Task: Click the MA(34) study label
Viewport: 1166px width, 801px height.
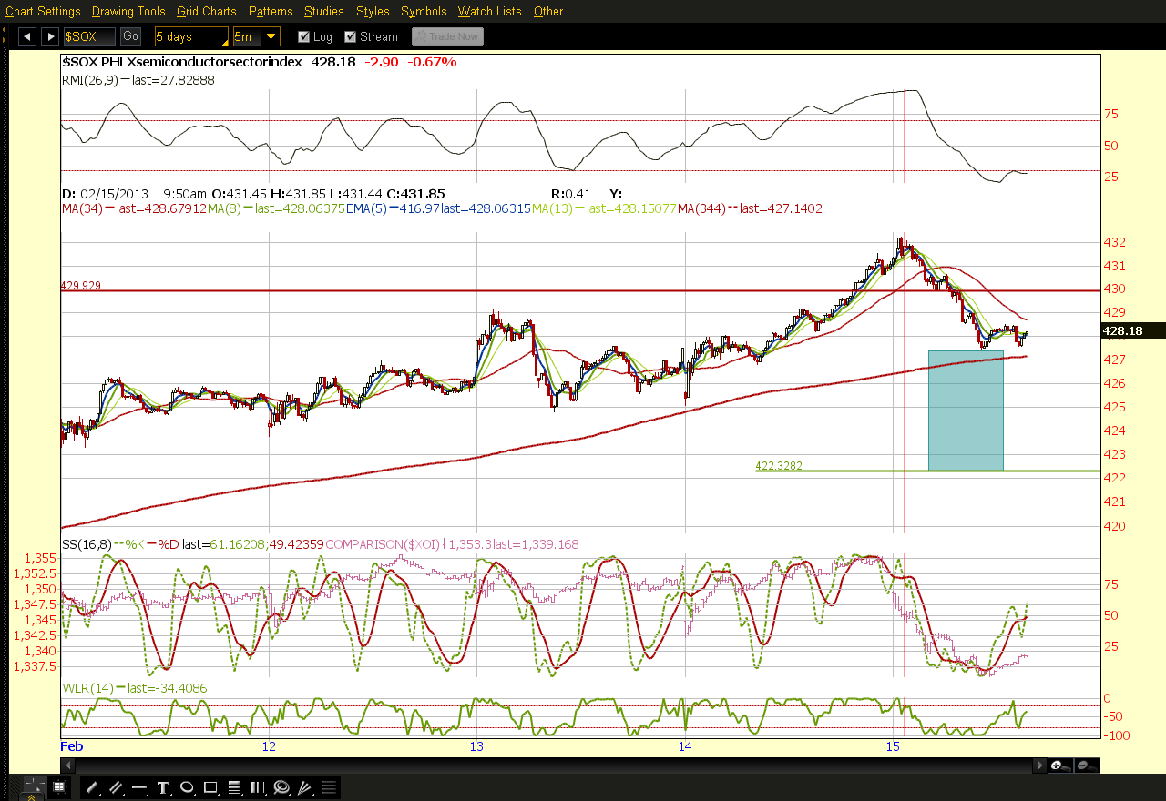Action: 80,208
